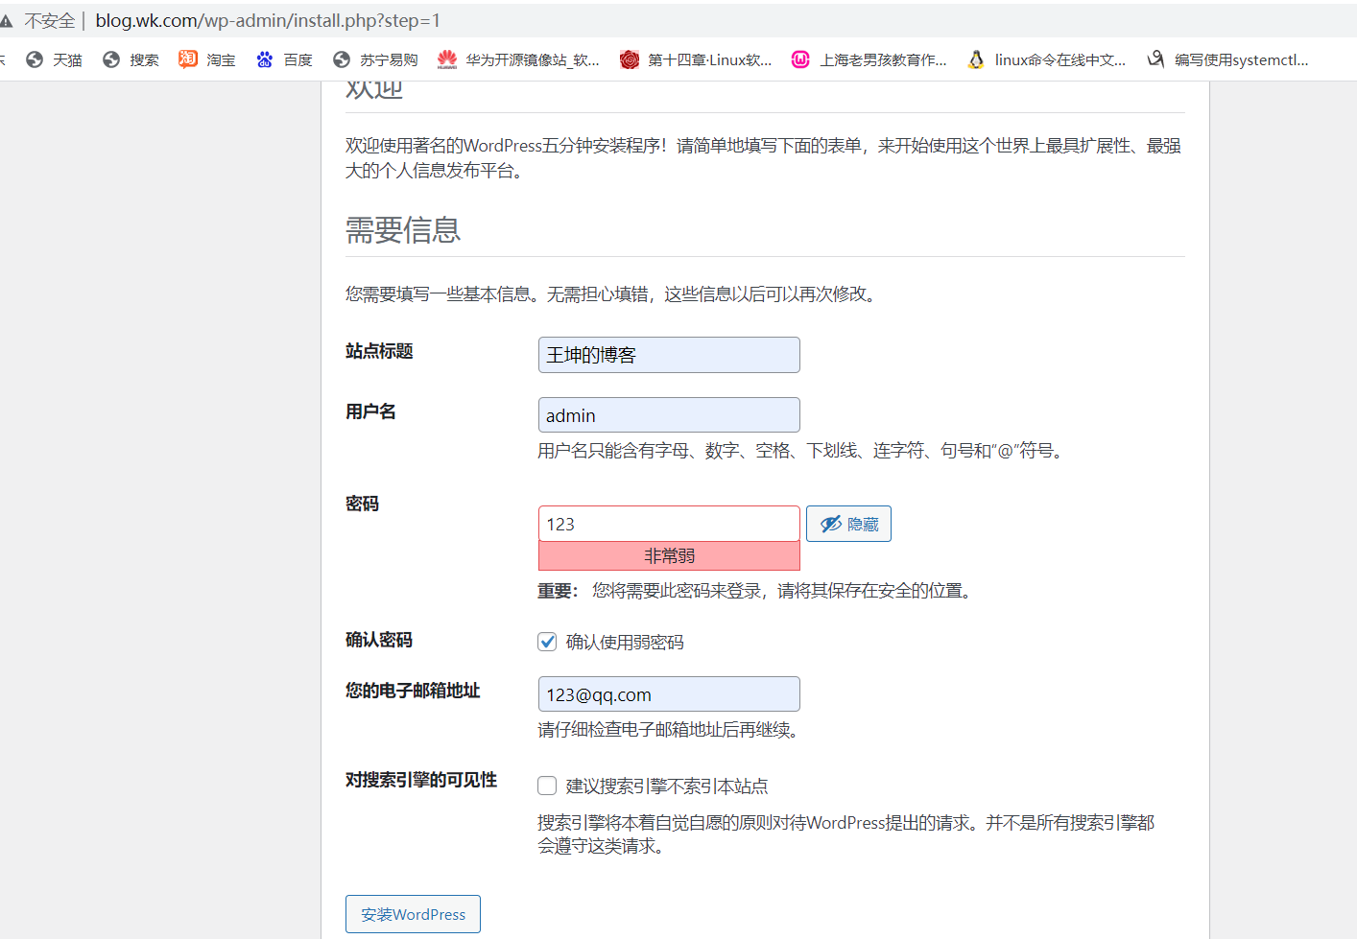Click the 请仔细检查电子邮箱地址后再继续 hint text
Viewport: 1357px width, 939px height.
pyautogui.click(x=671, y=730)
